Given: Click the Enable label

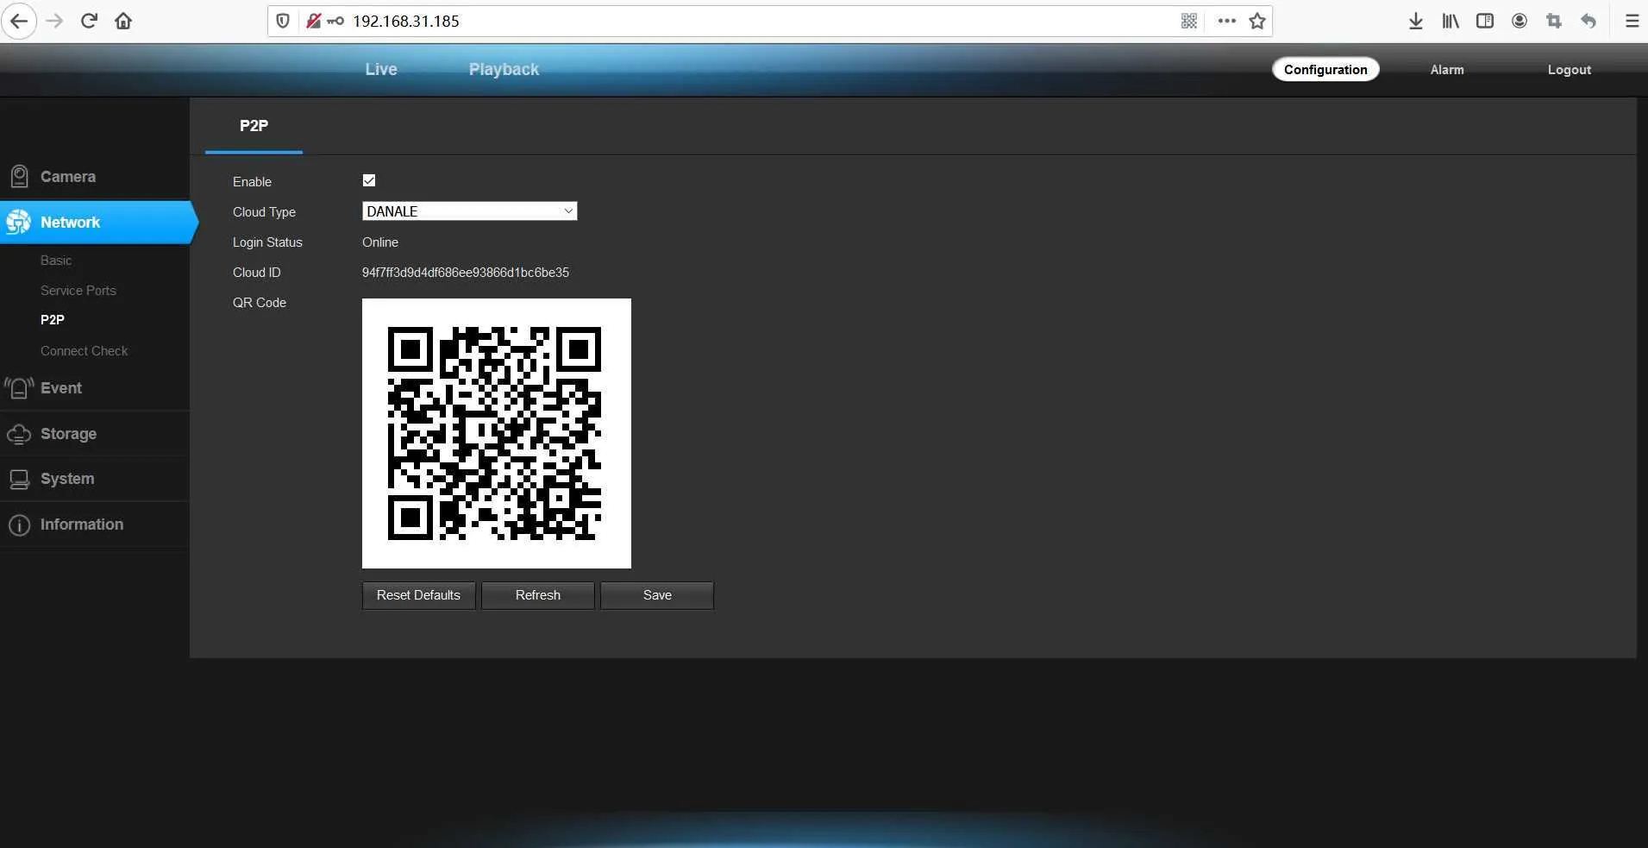Looking at the screenshot, I should pos(252,182).
